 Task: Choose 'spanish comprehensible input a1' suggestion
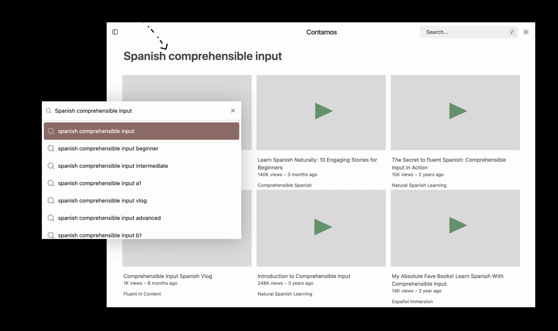point(99,183)
